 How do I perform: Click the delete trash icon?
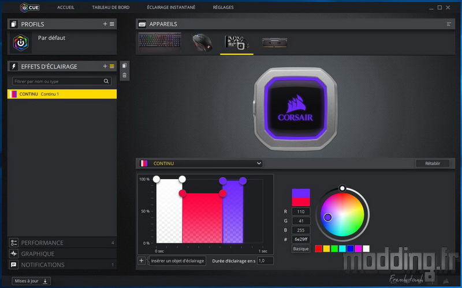coord(124,75)
